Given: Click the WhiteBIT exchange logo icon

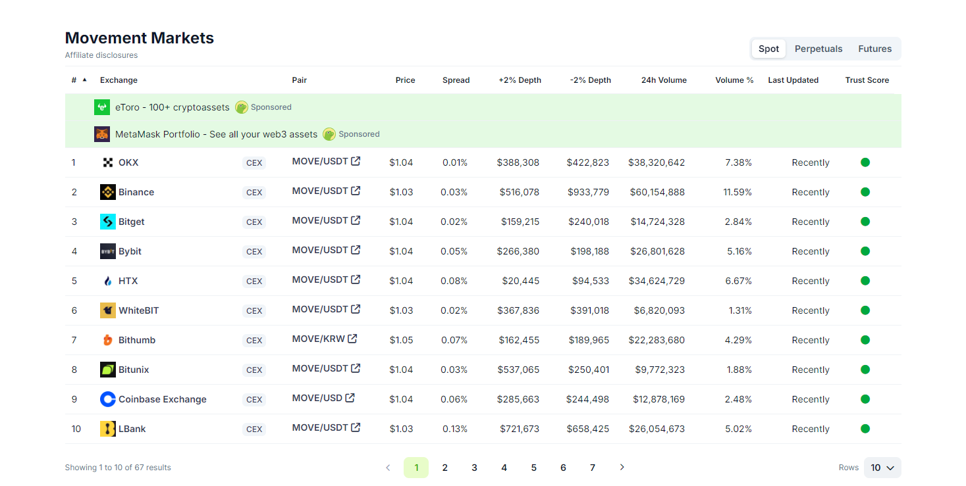Looking at the screenshot, I should coord(108,310).
